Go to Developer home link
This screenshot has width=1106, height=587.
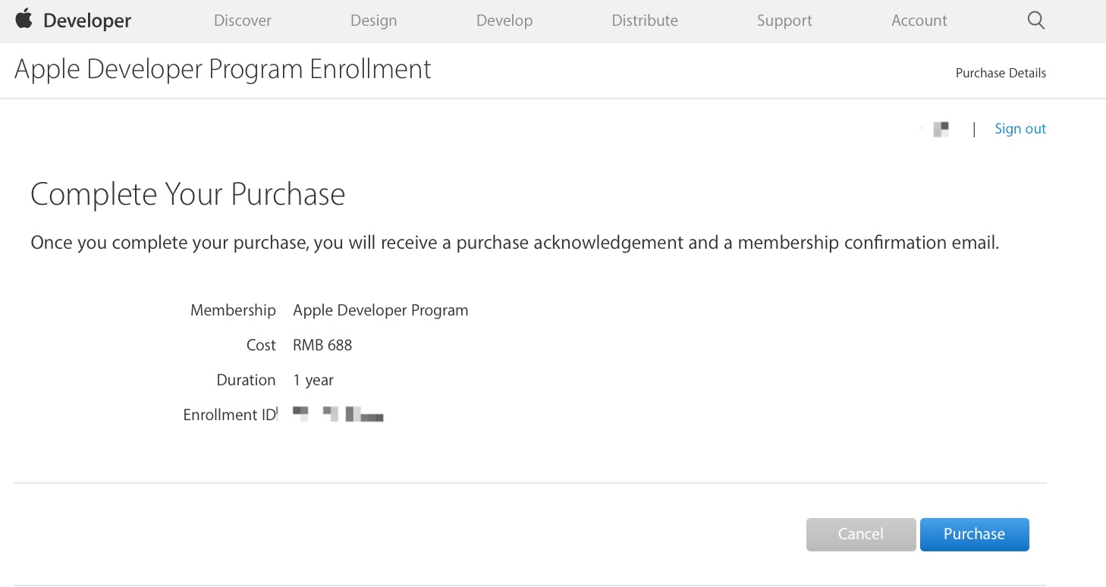pyautogui.click(x=87, y=20)
